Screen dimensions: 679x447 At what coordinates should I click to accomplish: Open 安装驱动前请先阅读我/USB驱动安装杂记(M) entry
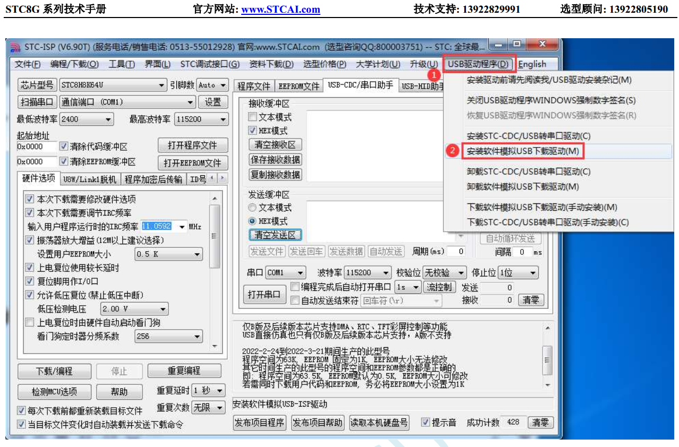[549, 80]
